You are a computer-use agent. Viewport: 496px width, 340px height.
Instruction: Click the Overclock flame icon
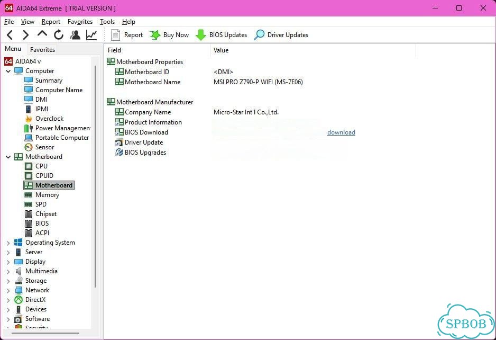click(x=29, y=119)
